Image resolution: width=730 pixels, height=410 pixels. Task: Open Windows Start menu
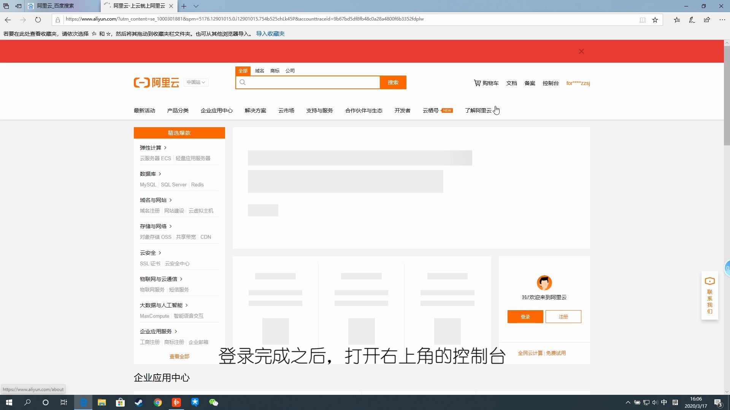click(9, 402)
